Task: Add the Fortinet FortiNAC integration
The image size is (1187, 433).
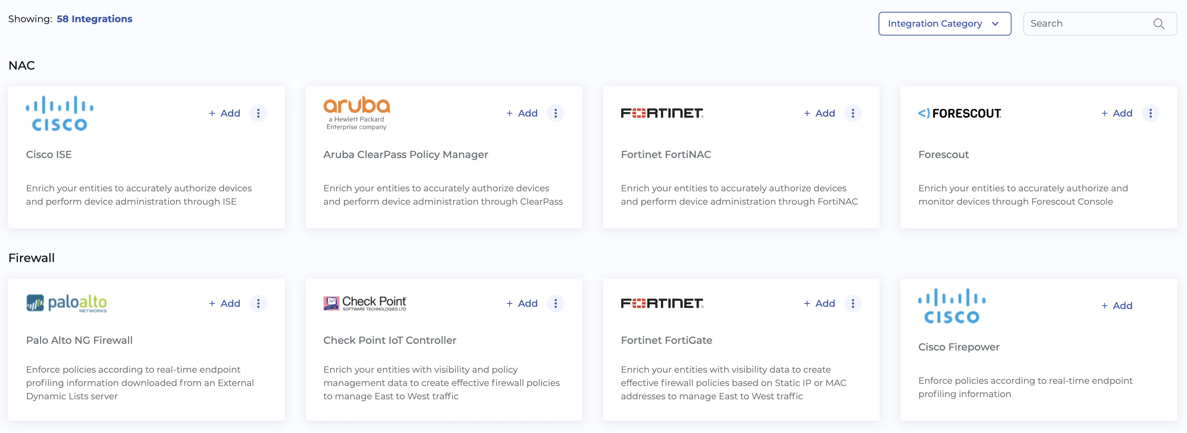Action: [x=819, y=113]
